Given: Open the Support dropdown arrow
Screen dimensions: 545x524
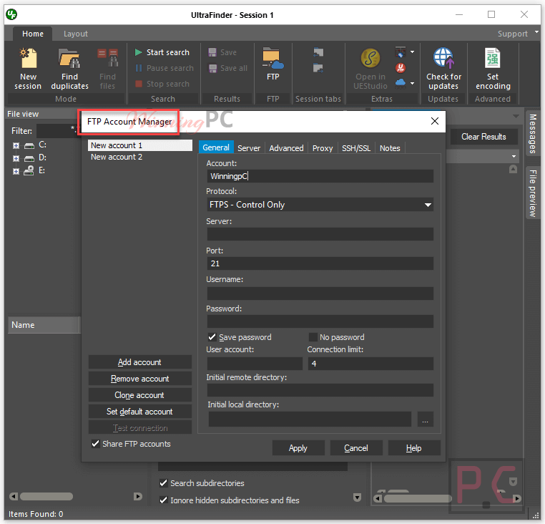Looking at the screenshot, I should (536, 32).
